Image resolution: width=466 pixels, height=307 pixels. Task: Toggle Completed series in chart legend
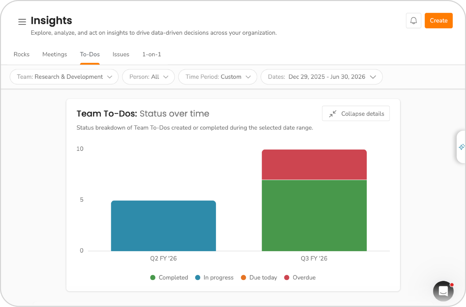(x=169, y=278)
